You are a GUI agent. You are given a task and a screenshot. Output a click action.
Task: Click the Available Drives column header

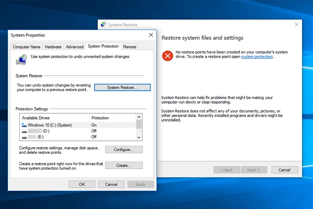55,118
